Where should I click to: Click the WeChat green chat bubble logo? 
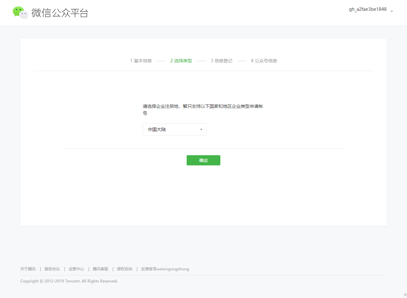(20, 12)
